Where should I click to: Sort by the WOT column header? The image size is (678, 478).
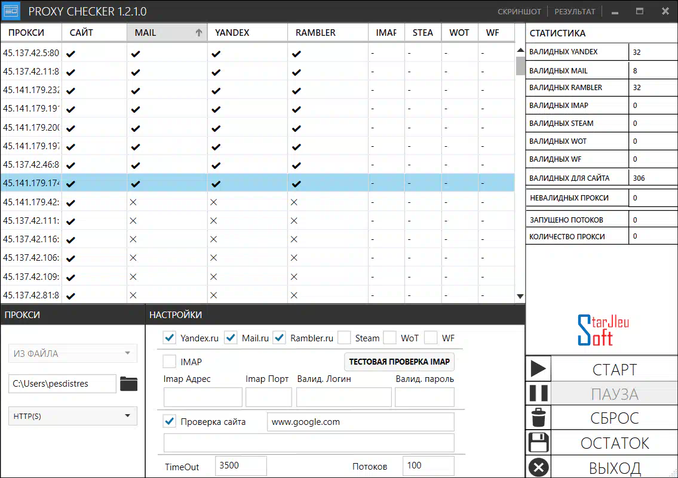[x=459, y=32]
